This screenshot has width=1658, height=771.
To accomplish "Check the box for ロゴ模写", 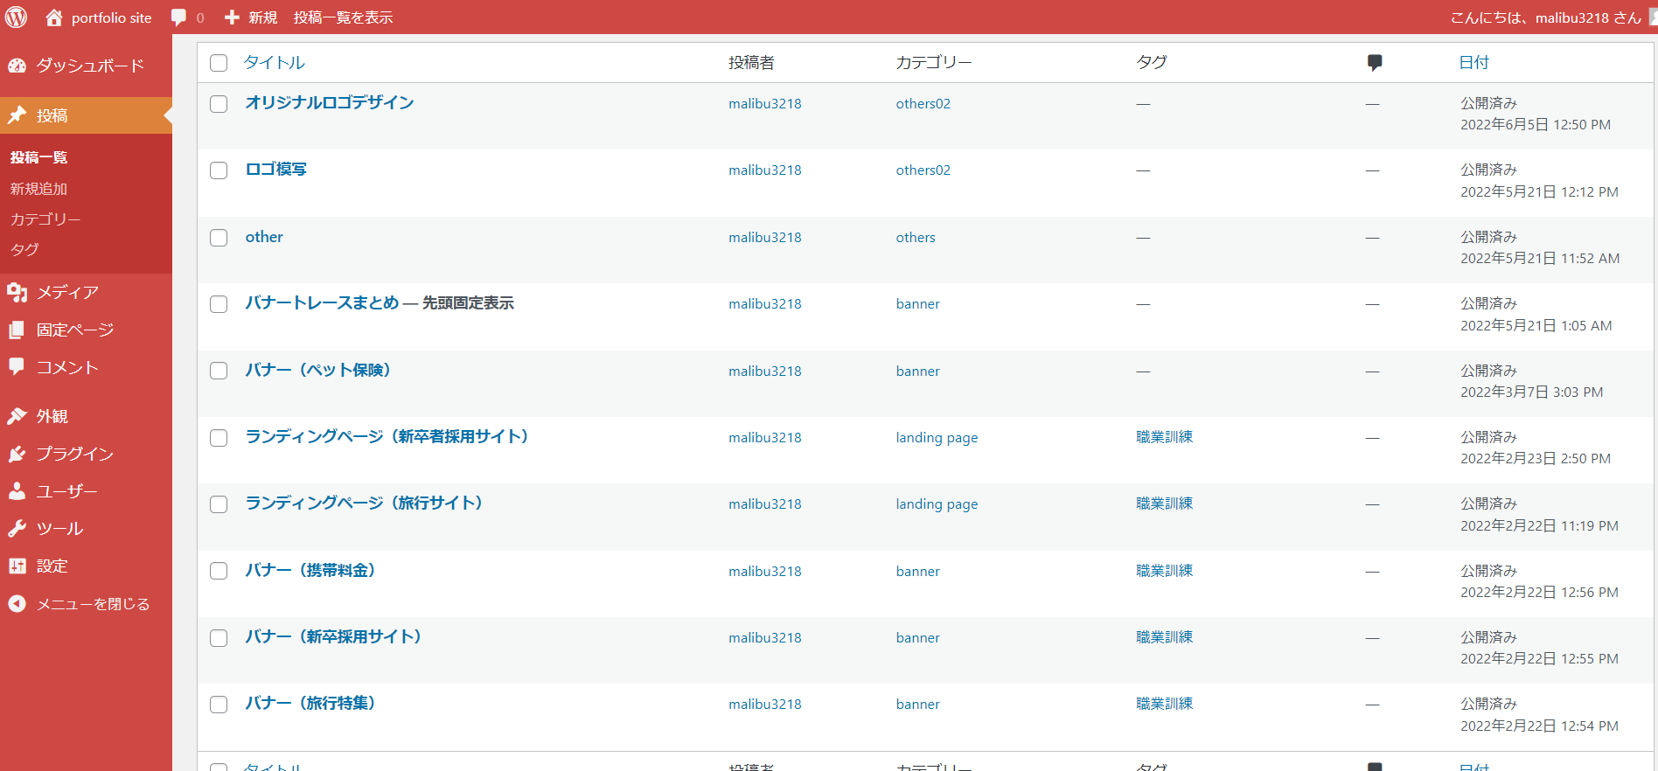I will tap(219, 170).
